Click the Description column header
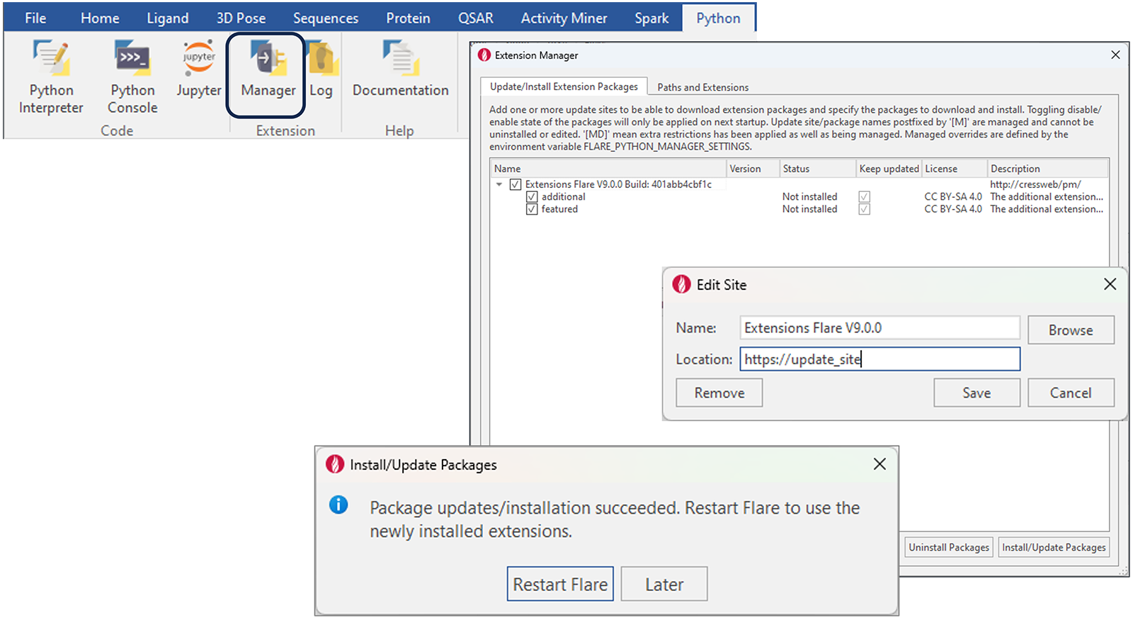This screenshot has height=625, width=1133. click(1048, 169)
